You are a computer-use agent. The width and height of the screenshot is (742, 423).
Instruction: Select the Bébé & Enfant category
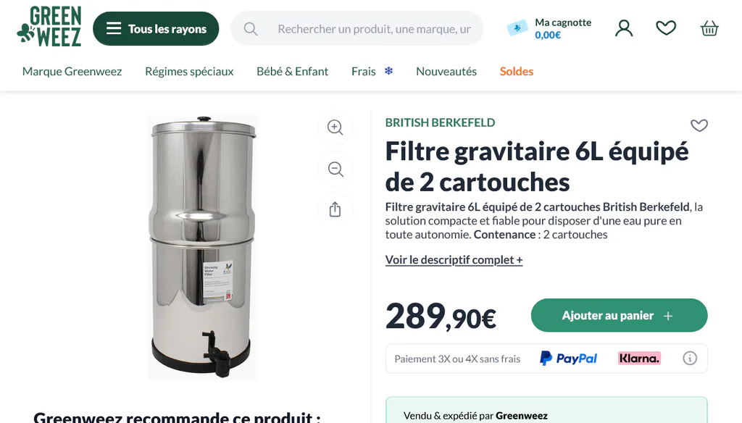(293, 72)
